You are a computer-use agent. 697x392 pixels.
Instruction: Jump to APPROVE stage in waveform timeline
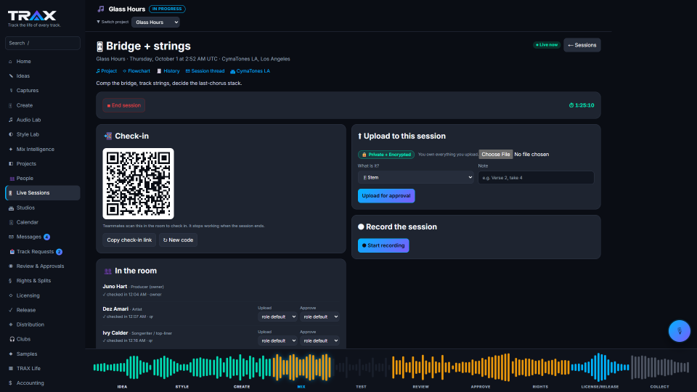[481, 387]
